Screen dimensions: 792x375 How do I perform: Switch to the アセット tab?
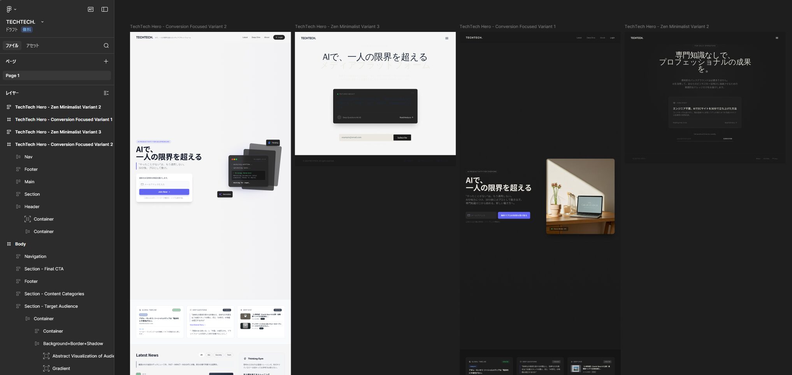click(33, 46)
